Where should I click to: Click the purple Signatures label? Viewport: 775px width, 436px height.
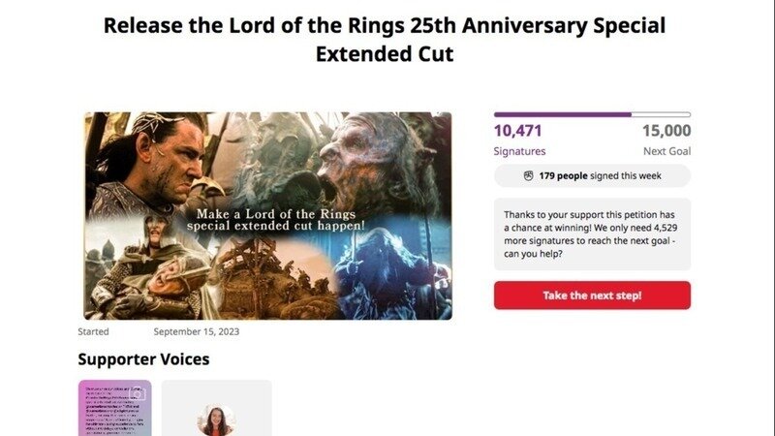point(519,151)
